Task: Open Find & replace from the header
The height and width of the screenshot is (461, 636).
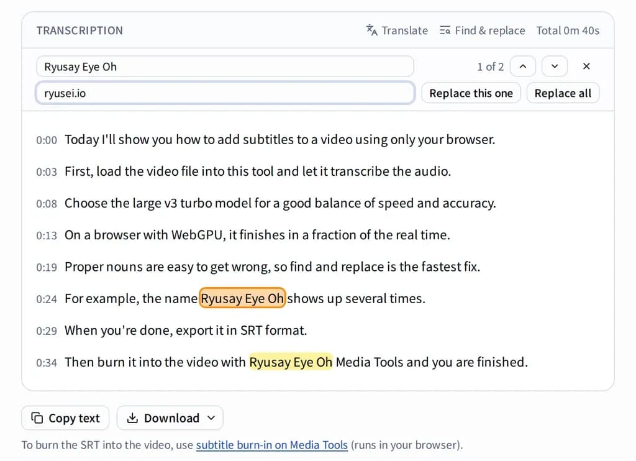Action: click(482, 30)
